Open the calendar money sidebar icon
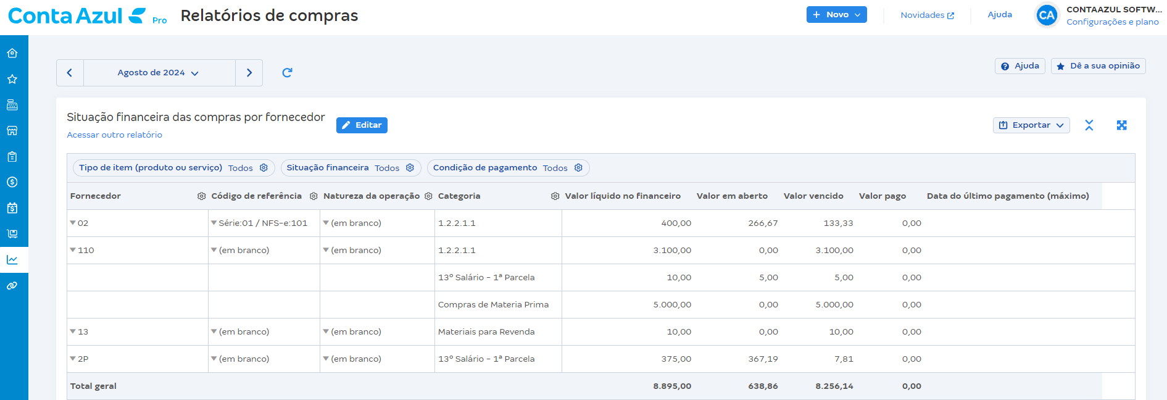Screen dimensions: 1167x400 point(12,208)
